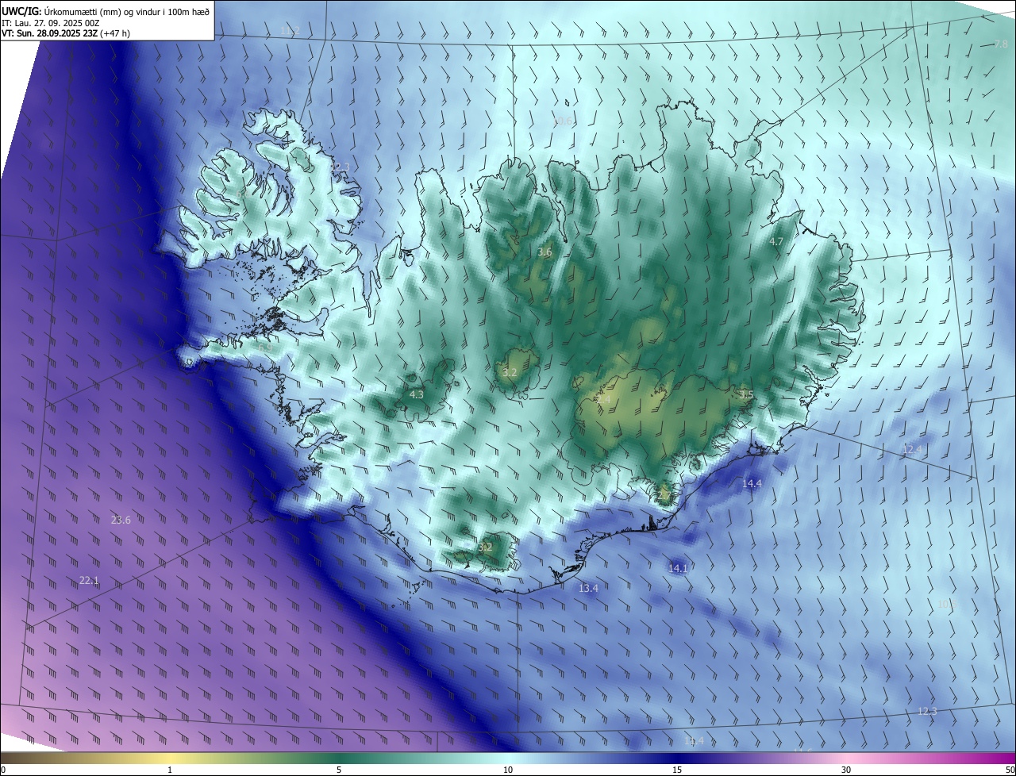
Task: Click the 3.5 value on eastern Vatnajökull
Action: 746,394
